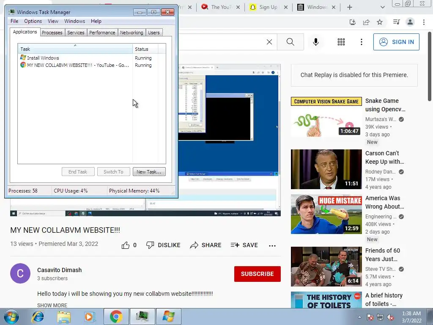Open the Help menu in Task Manager
Image resolution: width=433 pixels, height=325 pixels.
pos(96,21)
